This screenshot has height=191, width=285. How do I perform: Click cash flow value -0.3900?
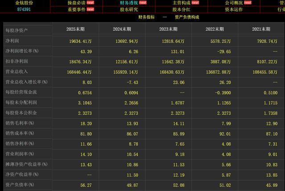[x=223, y=93]
